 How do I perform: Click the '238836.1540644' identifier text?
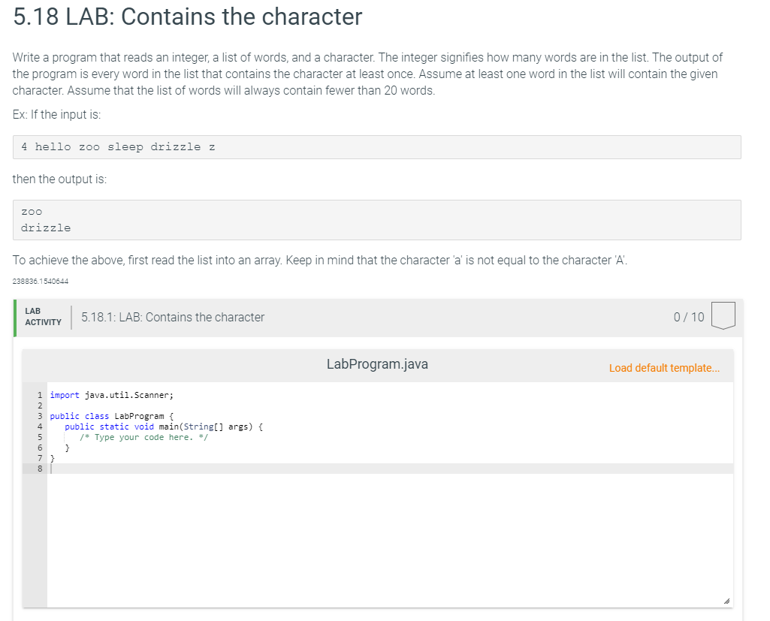pyautogui.click(x=41, y=282)
